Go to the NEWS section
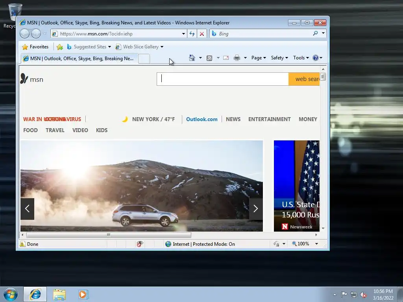The image size is (403, 302). coord(233,119)
